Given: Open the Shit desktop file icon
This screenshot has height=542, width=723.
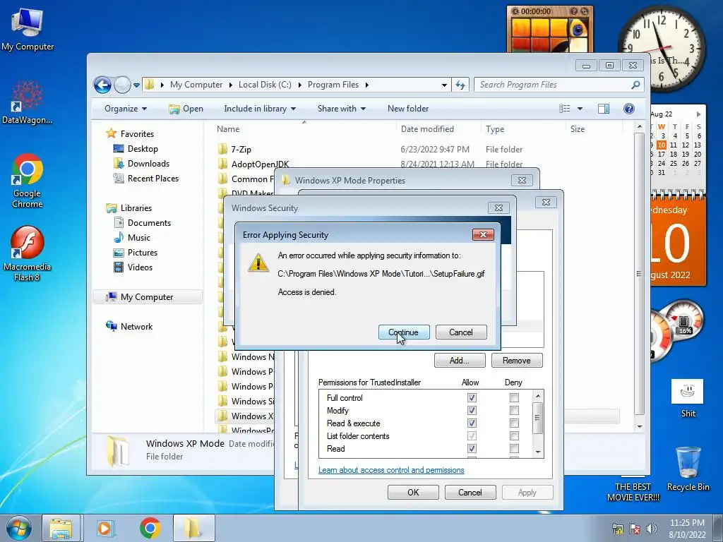Looking at the screenshot, I should tap(688, 398).
